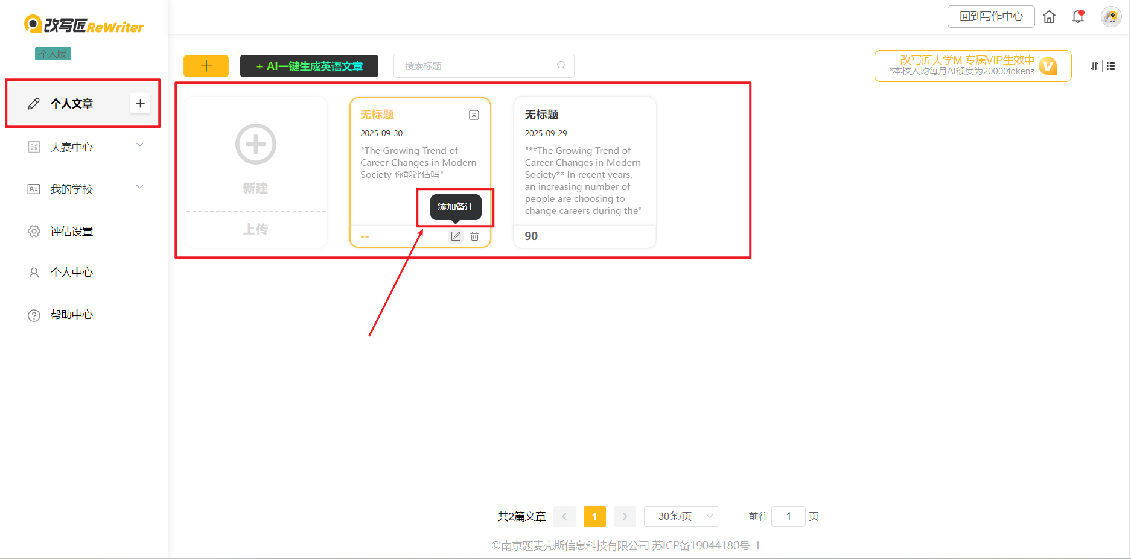The width and height of the screenshot is (1131, 559).
Task: Click the home icon in top bar
Action: pos(1049,17)
